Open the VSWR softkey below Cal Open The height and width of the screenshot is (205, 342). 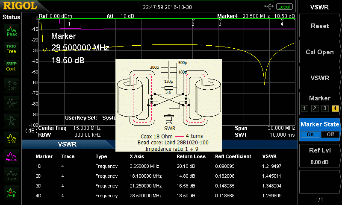click(320, 78)
